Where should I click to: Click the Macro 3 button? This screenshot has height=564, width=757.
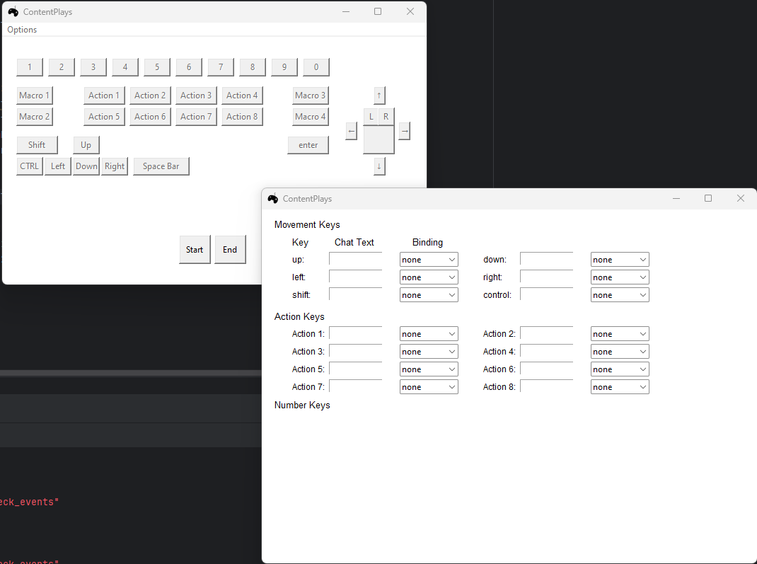coord(311,96)
